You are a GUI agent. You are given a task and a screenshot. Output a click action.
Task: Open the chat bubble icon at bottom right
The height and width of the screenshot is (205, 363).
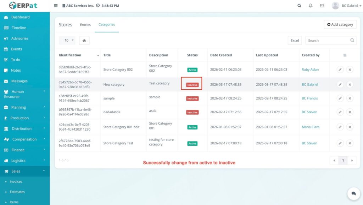click(353, 193)
